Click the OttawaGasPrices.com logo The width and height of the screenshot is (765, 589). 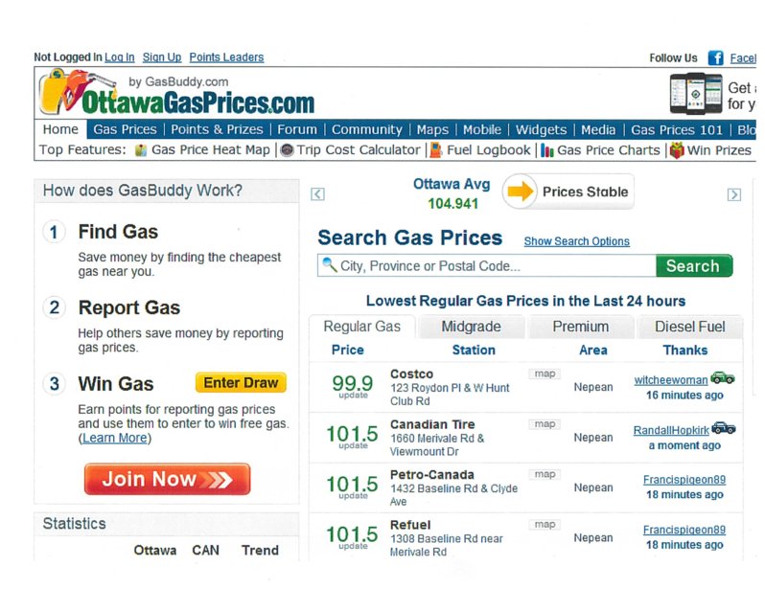(x=177, y=94)
